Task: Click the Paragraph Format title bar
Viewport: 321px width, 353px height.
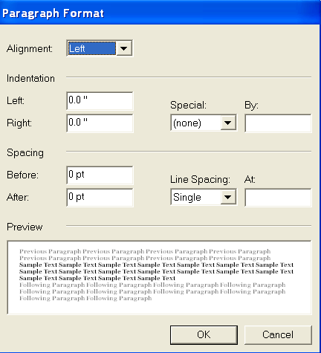Action: point(160,13)
